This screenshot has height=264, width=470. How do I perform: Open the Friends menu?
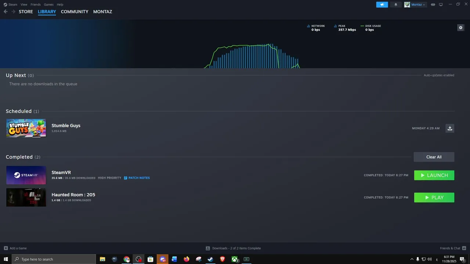[x=36, y=4]
